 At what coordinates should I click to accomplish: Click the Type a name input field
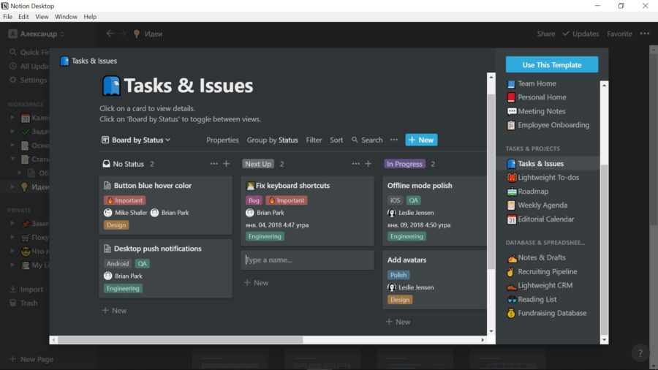307,260
